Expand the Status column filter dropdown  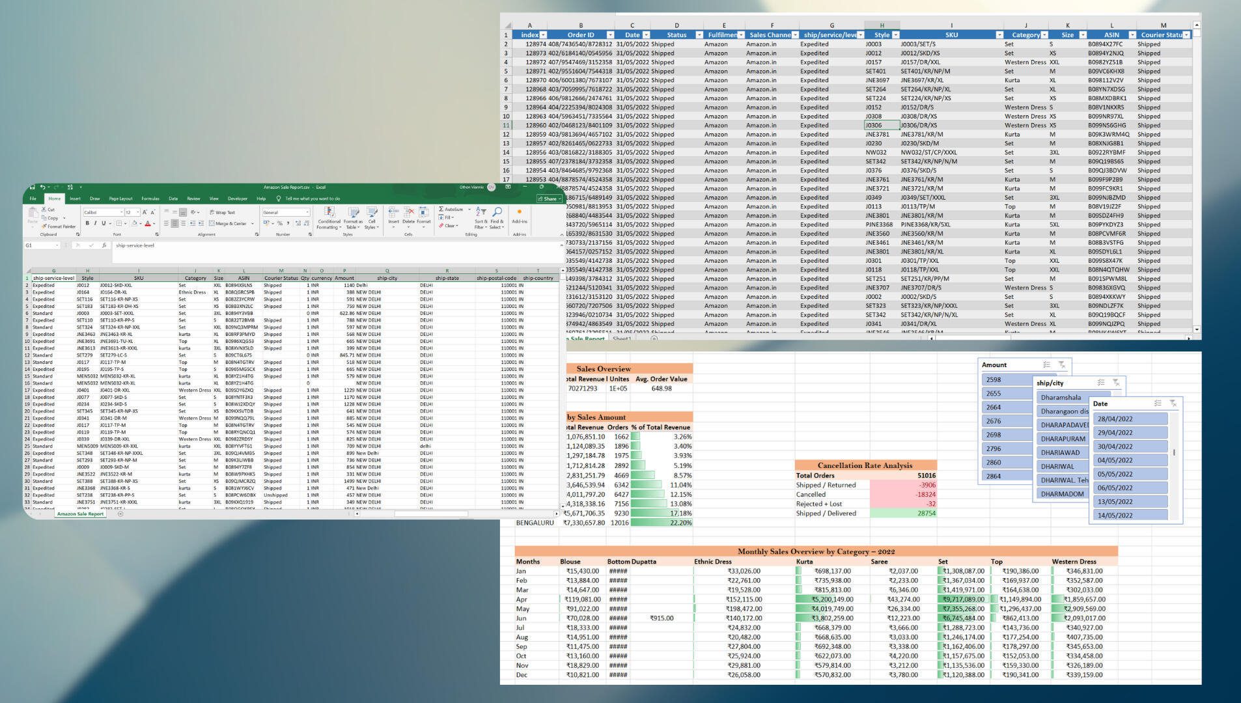point(699,35)
